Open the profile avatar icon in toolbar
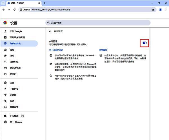This screenshot has width=169, height=140. (x=160, y=9)
